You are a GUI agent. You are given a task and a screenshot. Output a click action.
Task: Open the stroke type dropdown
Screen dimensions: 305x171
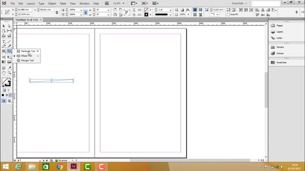(171, 15)
